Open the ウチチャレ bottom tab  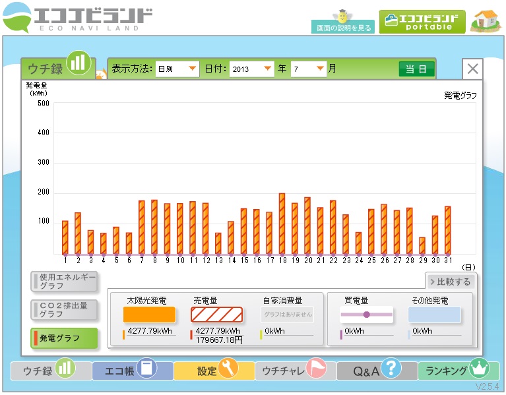296,371
